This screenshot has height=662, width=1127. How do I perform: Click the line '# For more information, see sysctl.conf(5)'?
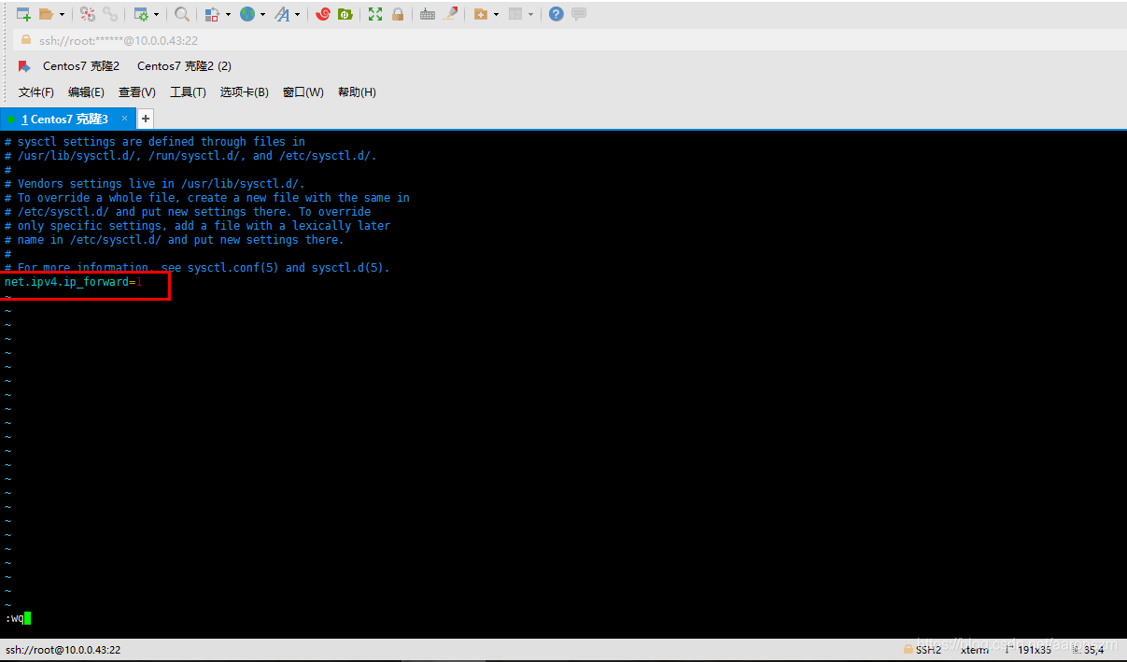[x=197, y=268]
